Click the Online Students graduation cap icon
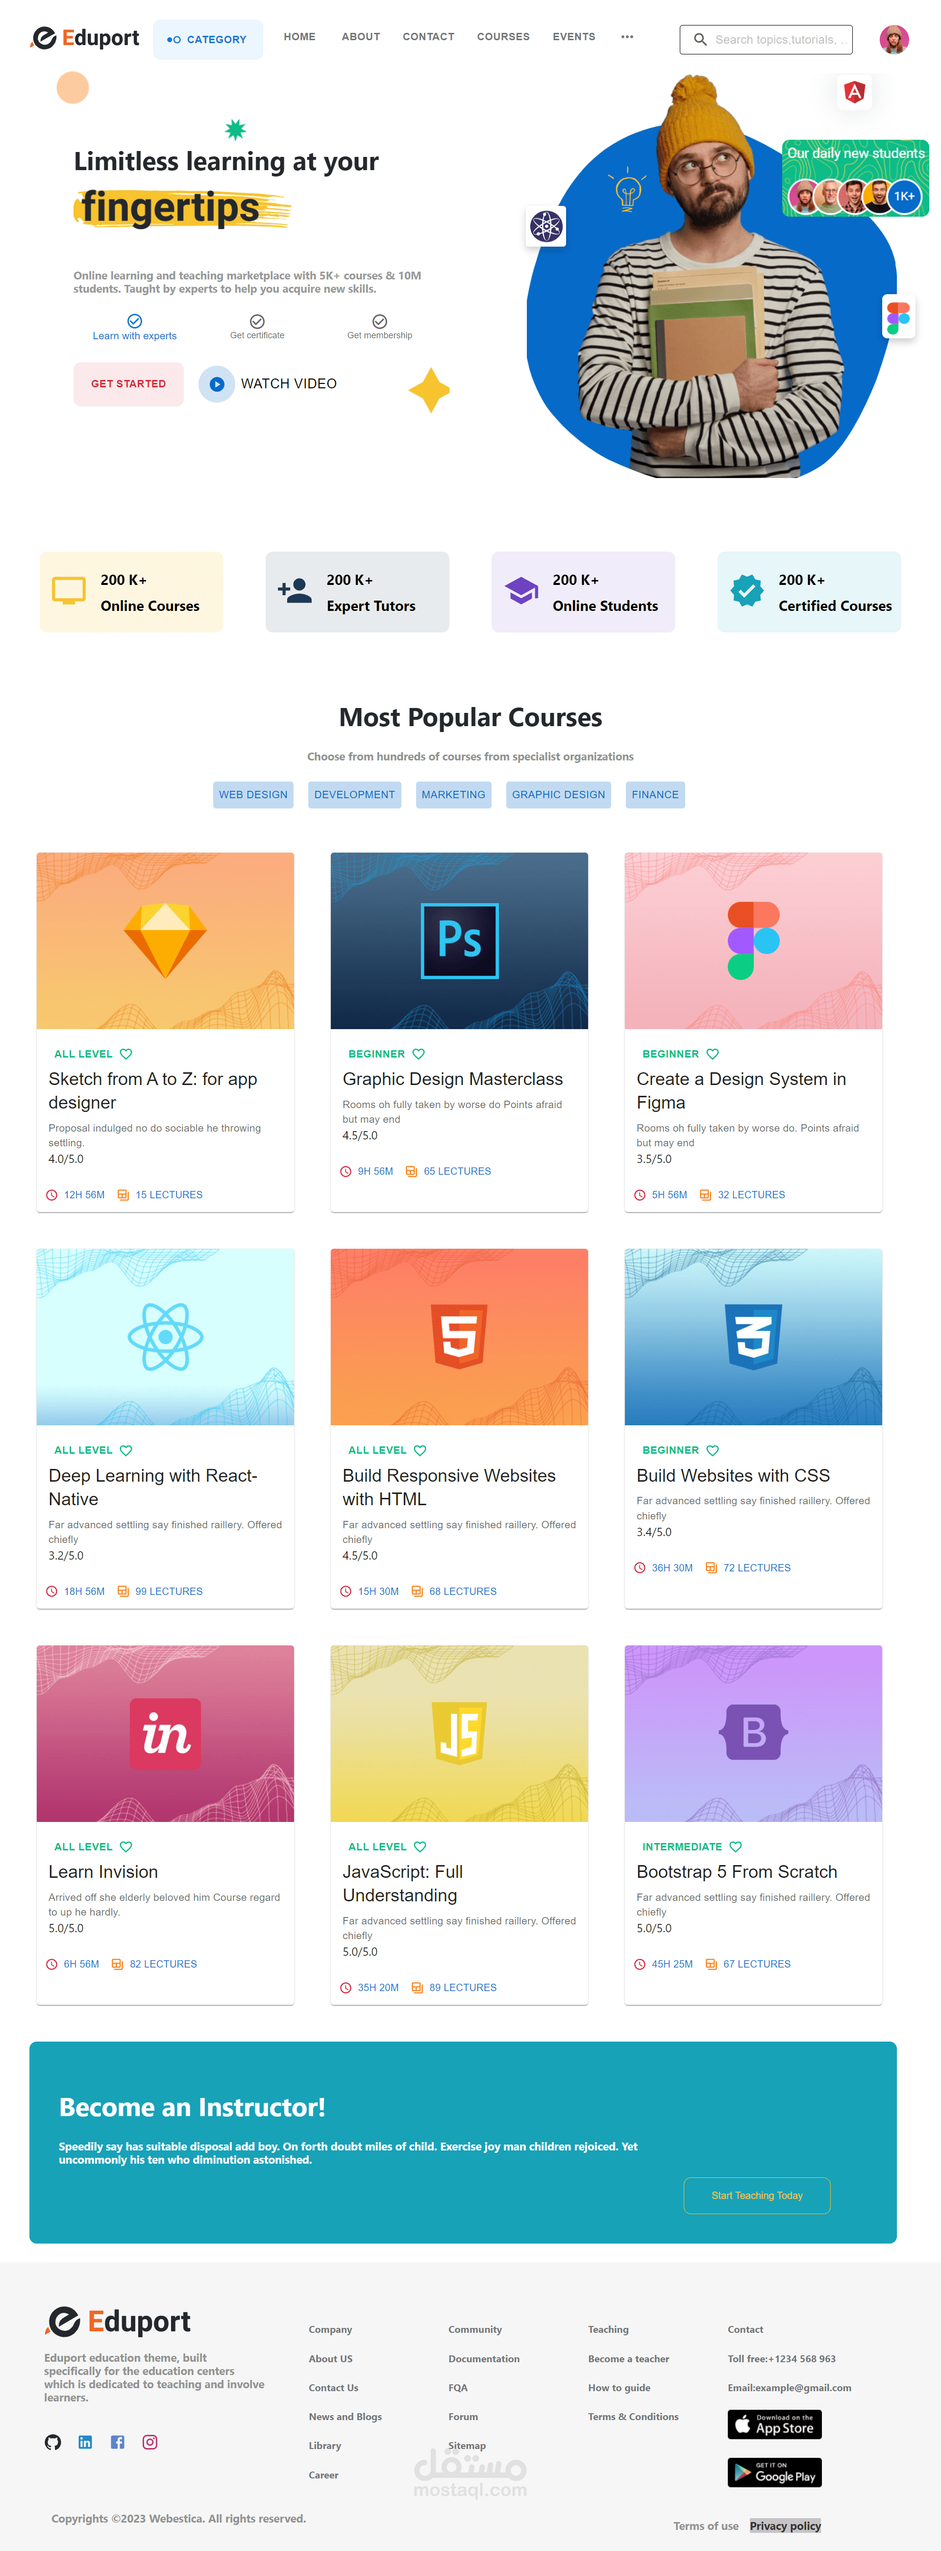Image resolution: width=941 pixels, height=2551 pixels. tap(520, 591)
